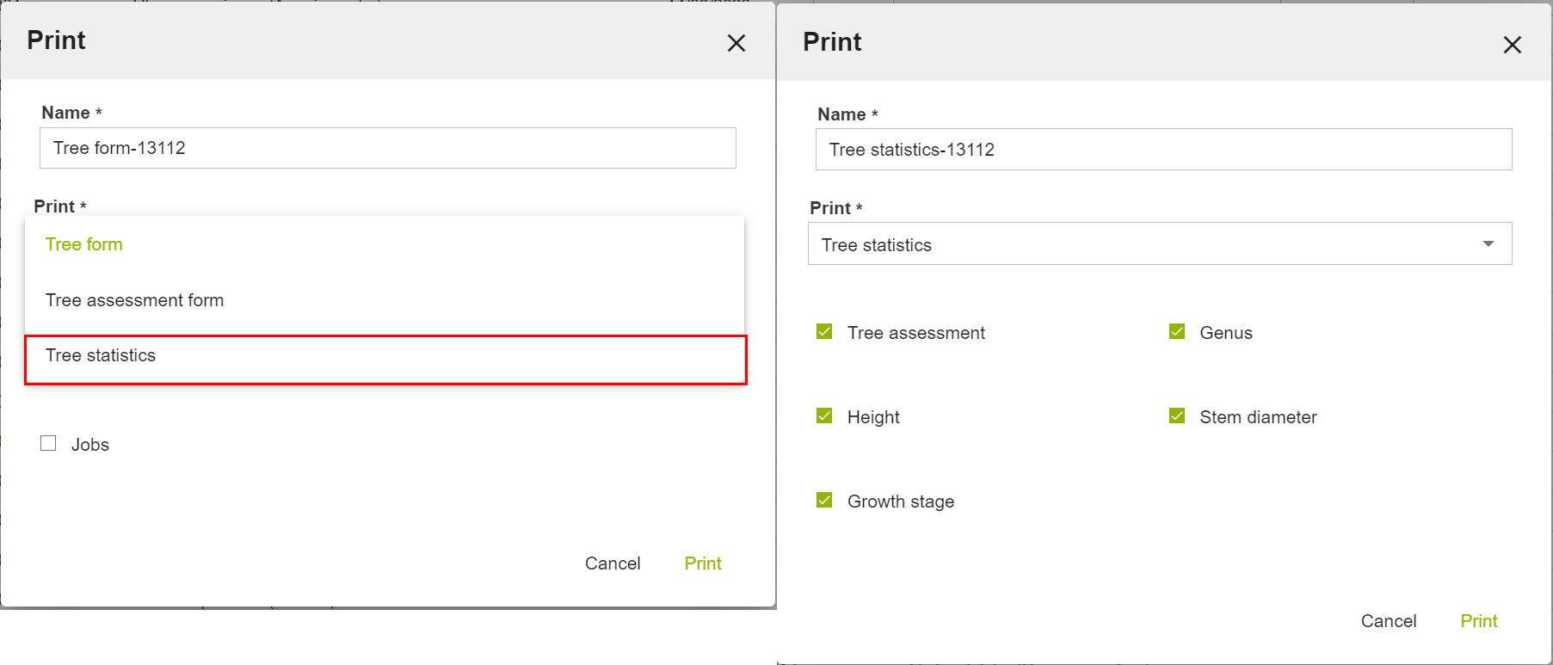Disable the Stem diameter checkbox
The width and height of the screenshot is (1553, 665).
tap(1177, 416)
